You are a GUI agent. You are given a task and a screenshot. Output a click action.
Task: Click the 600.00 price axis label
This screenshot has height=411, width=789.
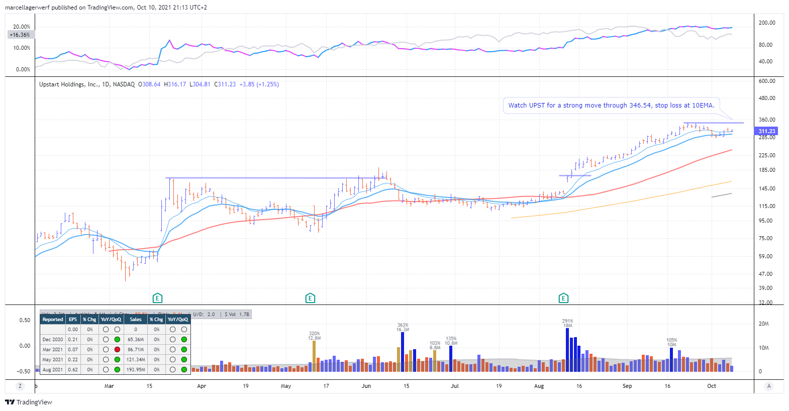[x=767, y=81]
